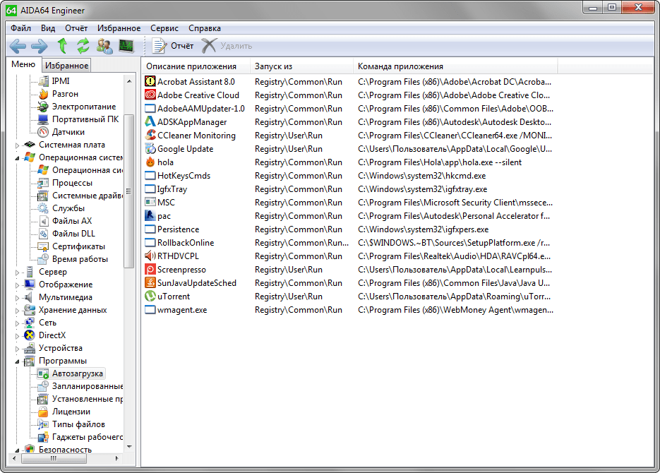The height and width of the screenshot is (473, 660).
Task: Click the green Up arrow toolbar icon
Action: [x=62, y=45]
